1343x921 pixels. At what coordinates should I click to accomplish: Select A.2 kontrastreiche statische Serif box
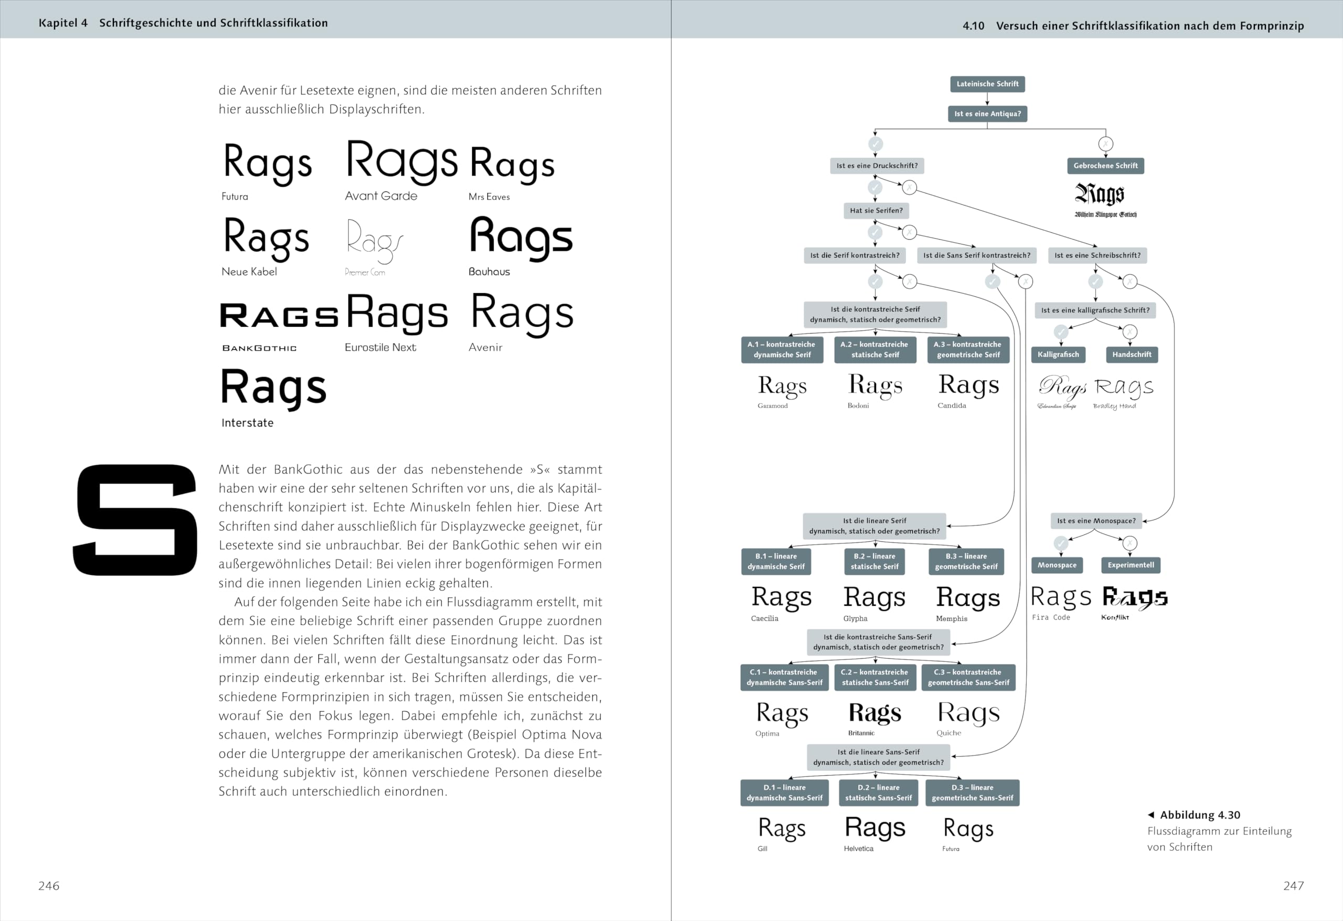(875, 349)
